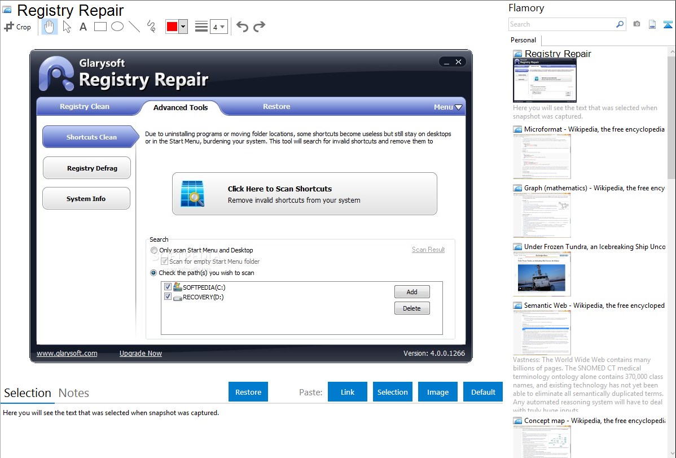
Task: Uncheck the RECOVERY(D:) drive checkbox
Action: (x=168, y=296)
